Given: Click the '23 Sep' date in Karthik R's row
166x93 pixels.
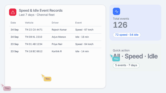Looking at the screenshot, I should tap(15, 51).
